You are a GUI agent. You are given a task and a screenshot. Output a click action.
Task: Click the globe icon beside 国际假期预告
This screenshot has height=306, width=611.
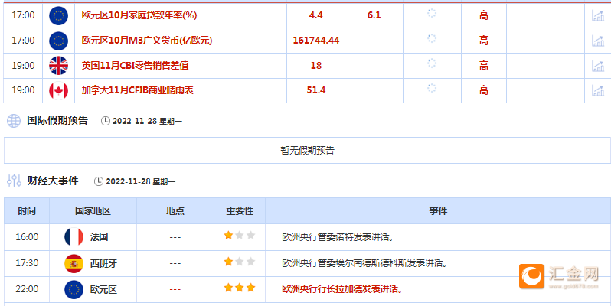pyautogui.click(x=14, y=121)
